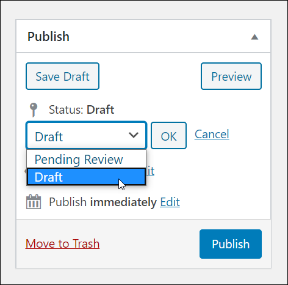Confirm the status with the OK button
The image size is (288, 285).
[x=168, y=136]
